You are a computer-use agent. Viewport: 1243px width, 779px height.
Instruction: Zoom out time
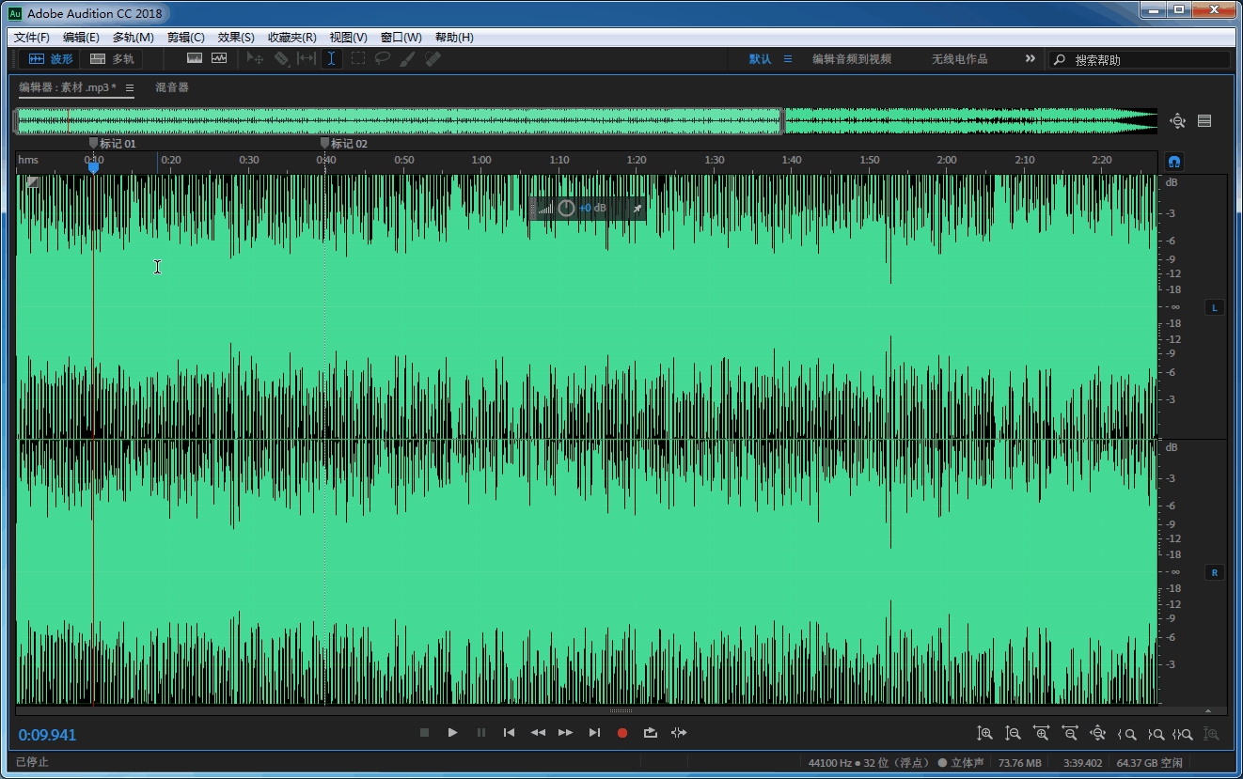click(1069, 734)
